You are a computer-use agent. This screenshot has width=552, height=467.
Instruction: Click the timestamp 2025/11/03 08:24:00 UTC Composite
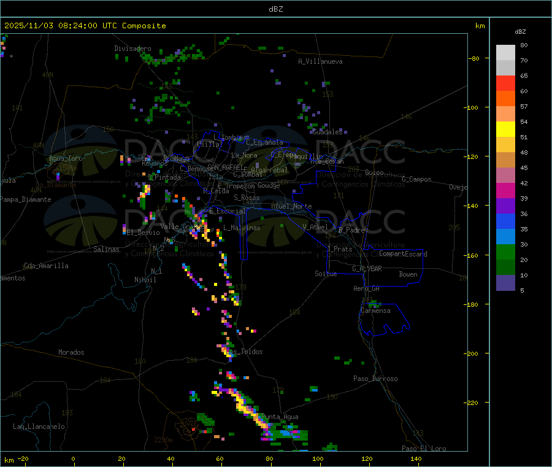click(85, 26)
